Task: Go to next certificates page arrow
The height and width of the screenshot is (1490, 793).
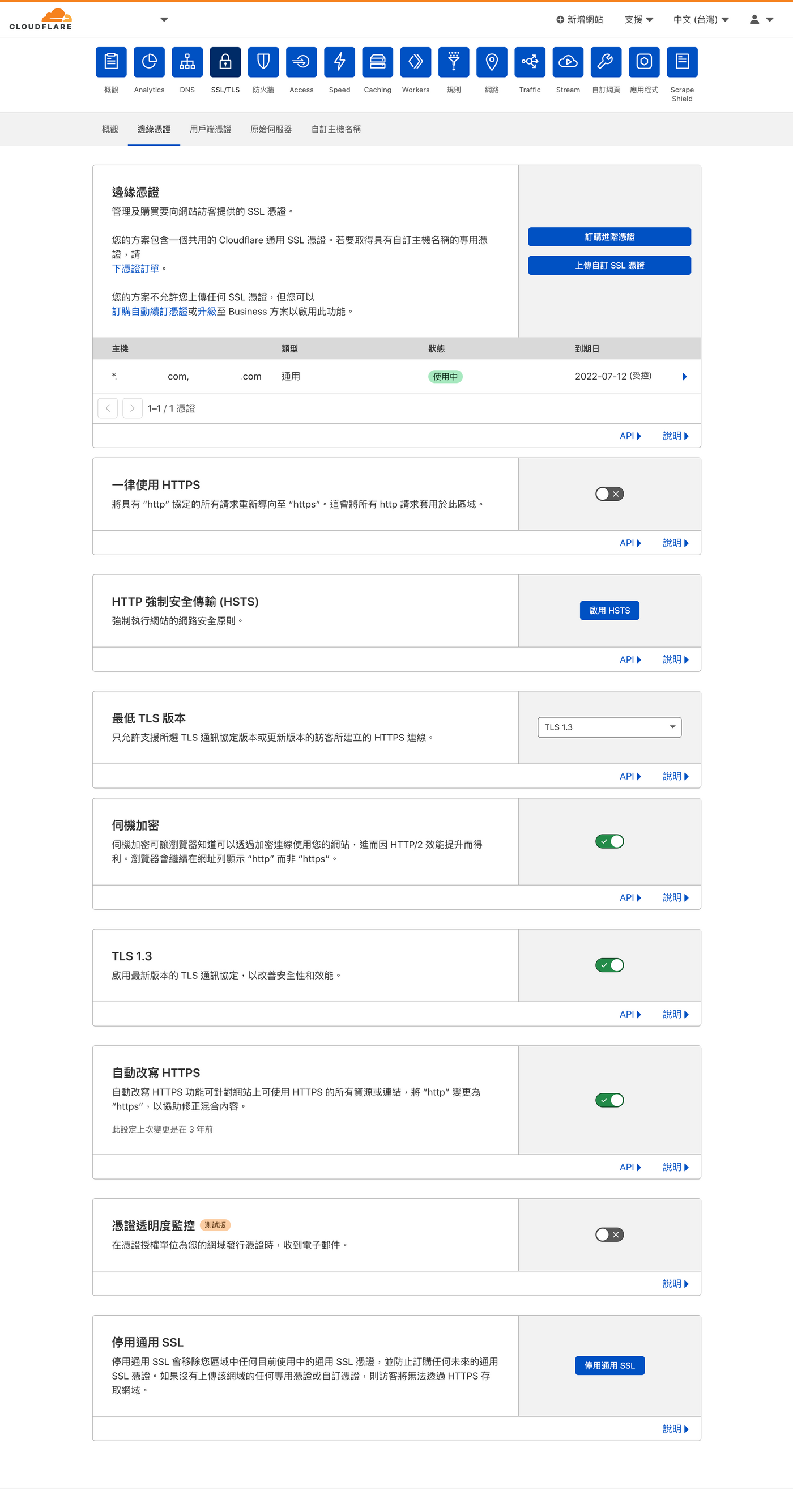Action: click(133, 408)
